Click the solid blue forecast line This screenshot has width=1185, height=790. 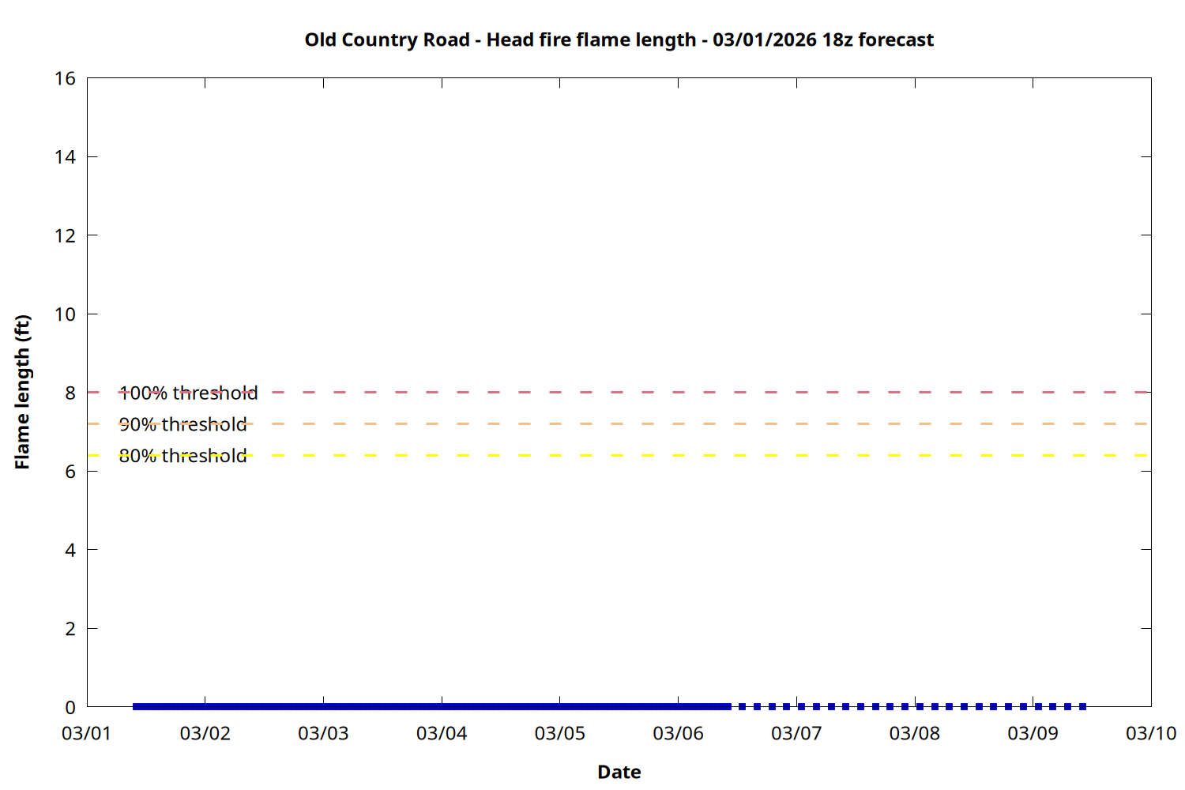pos(431,706)
